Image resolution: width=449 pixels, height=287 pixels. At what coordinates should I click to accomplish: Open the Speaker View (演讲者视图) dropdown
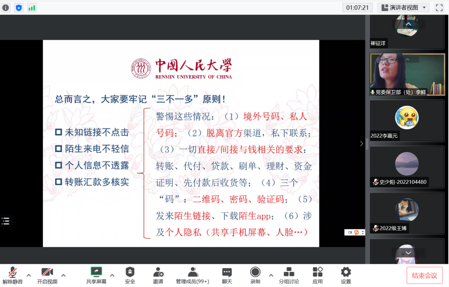click(403, 7)
